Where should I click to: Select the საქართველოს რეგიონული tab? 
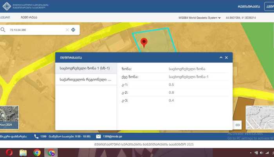(x=85, y=80)
